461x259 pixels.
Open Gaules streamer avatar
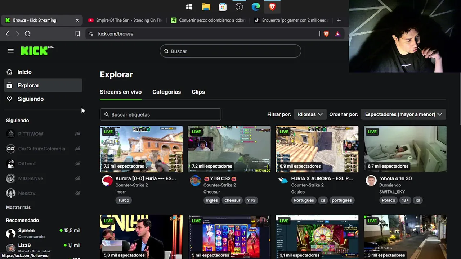(x=283, y=180)
